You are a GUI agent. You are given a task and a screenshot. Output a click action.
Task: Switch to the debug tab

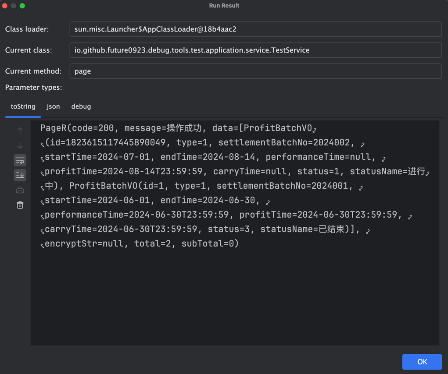81,106
